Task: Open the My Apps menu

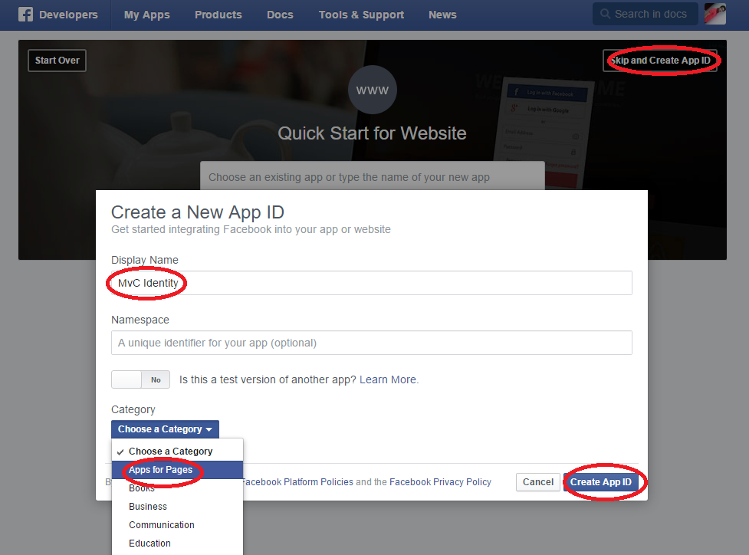Action: point(146,14)
